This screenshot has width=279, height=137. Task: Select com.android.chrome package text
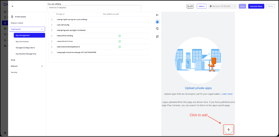(64, 41)
